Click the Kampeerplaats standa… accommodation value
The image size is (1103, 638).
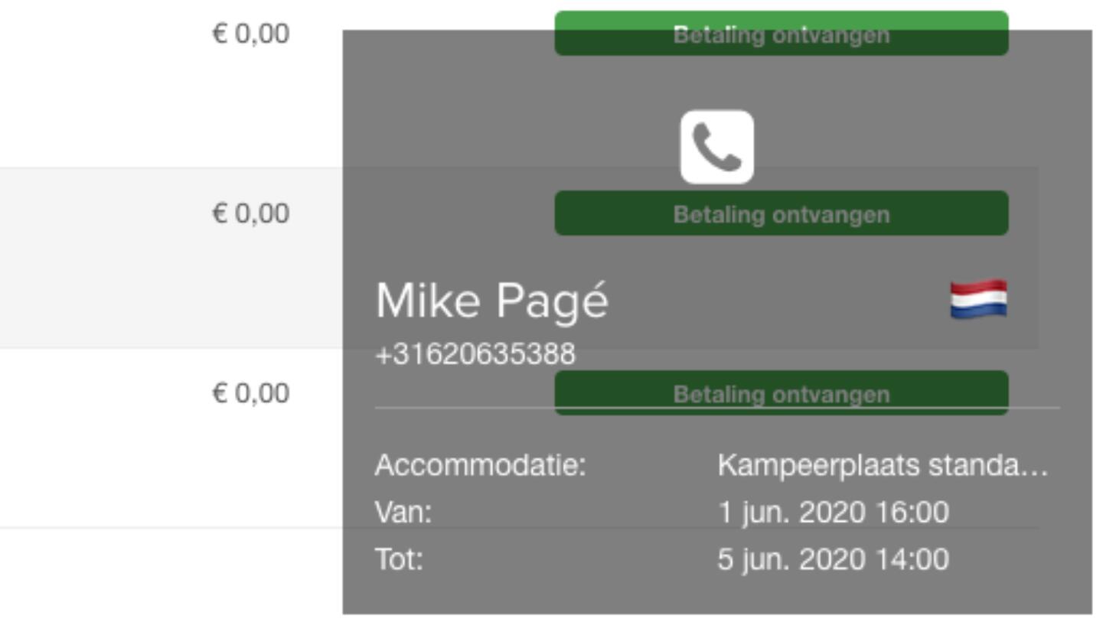click(x=882, y=465)
